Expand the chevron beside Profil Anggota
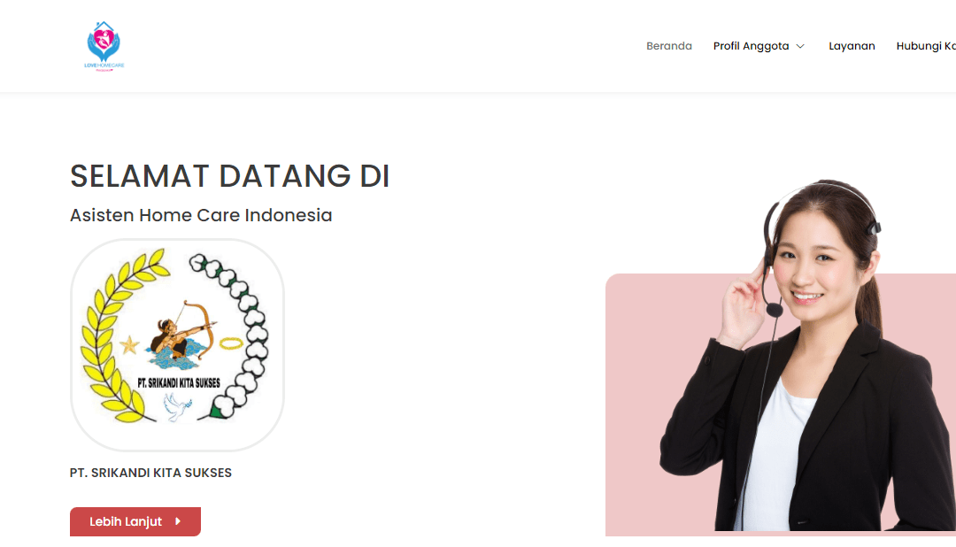This screenshot has width=956, height=547. pos(800,46)
